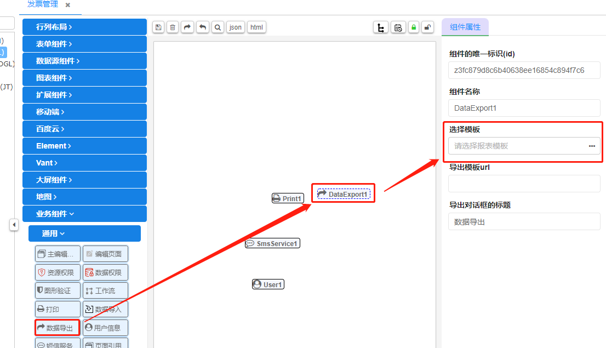This screenshot has height=348, width=606.
Task: Click the magnifier preview icon
Action: click(218, 27)
